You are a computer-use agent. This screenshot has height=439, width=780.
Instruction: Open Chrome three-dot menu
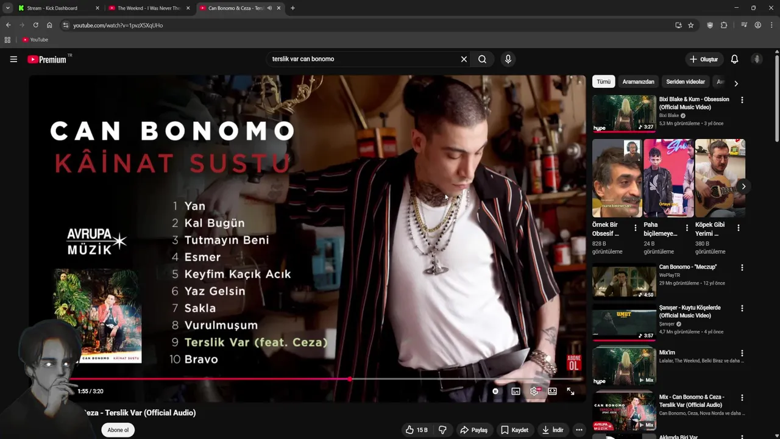click(771, 25)
